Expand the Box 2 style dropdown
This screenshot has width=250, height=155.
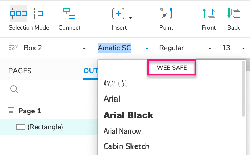click(x=84, y=48)
